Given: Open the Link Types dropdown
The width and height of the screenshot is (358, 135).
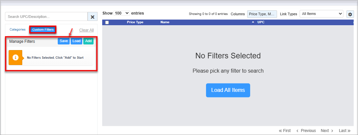Looking at the screenshot, I should coord(321,14).
